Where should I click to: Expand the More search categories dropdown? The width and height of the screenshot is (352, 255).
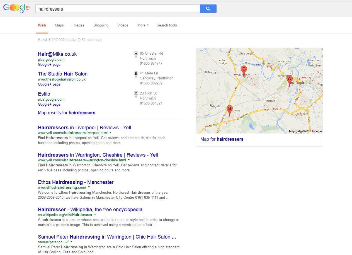click(143, 25)
